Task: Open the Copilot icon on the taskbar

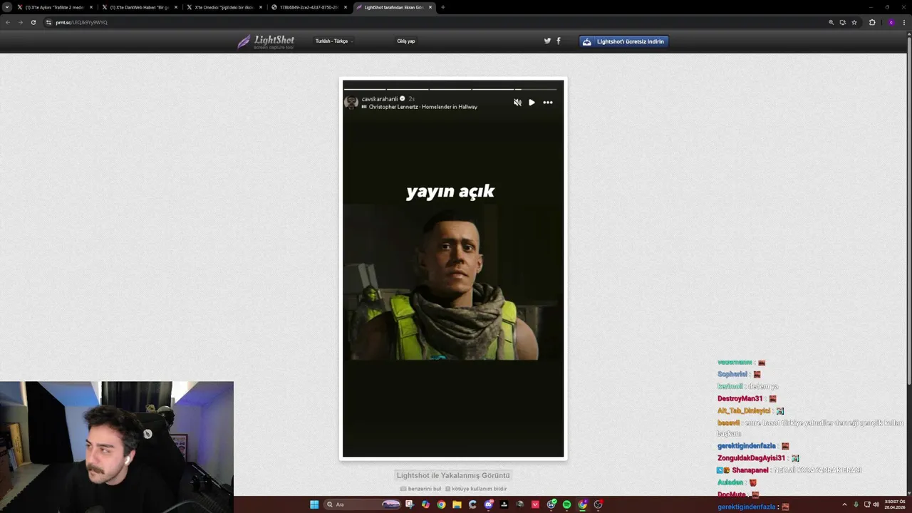Action: point(425,504)
